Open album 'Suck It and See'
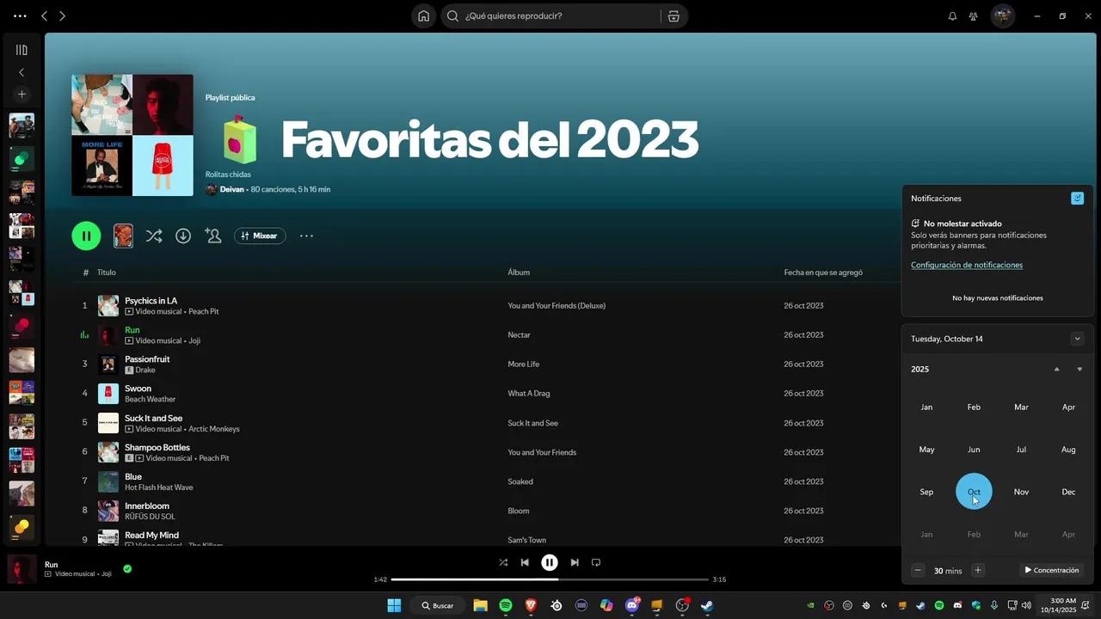The image size is (1101, 619). pos(532,423)
